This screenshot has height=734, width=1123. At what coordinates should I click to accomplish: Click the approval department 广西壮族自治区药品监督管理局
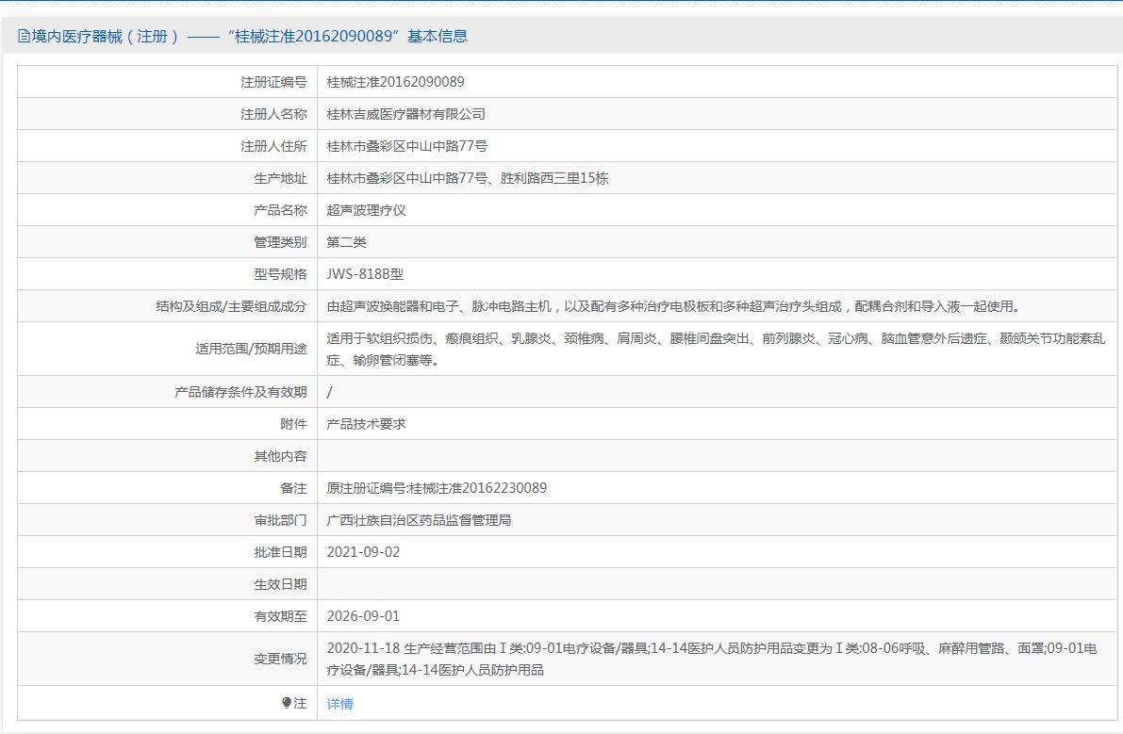419,520
